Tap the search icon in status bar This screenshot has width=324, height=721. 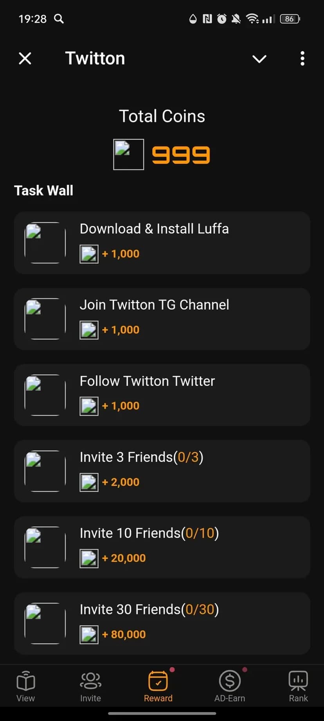59,19
